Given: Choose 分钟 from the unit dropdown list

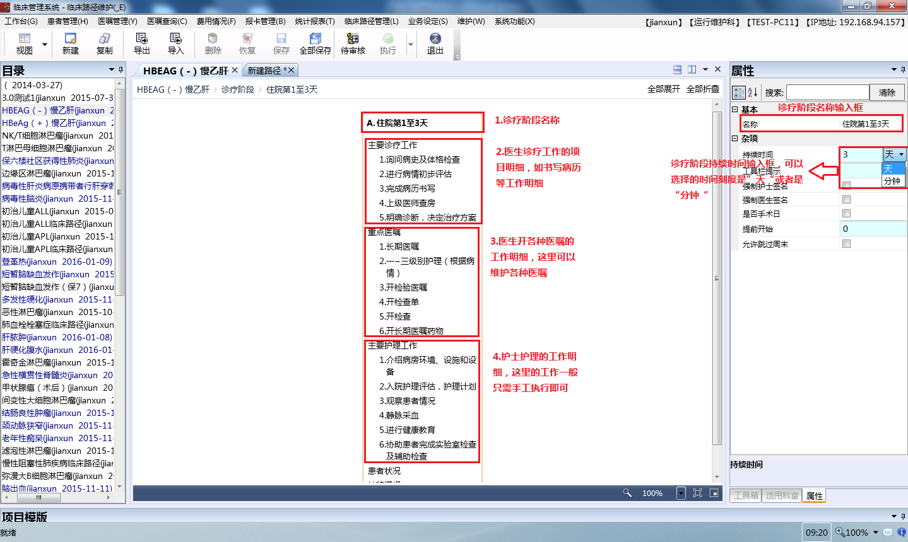Looking at the screenshot, I should 893,181.
